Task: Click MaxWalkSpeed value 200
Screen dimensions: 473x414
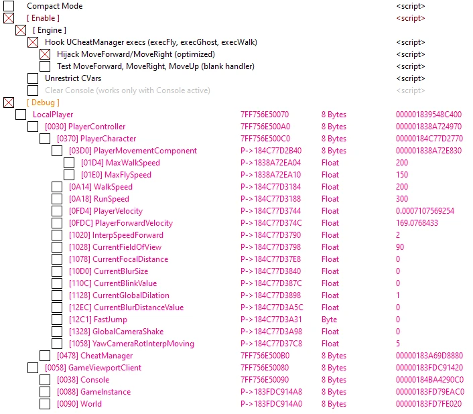Action: pyautogui.click(x=402, y=163)
